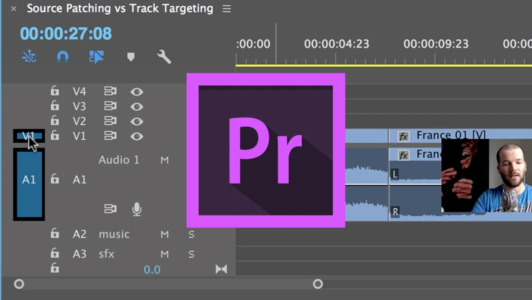Toggle track lock for V2
Screen dimensions: 532x300
(55, 121)
